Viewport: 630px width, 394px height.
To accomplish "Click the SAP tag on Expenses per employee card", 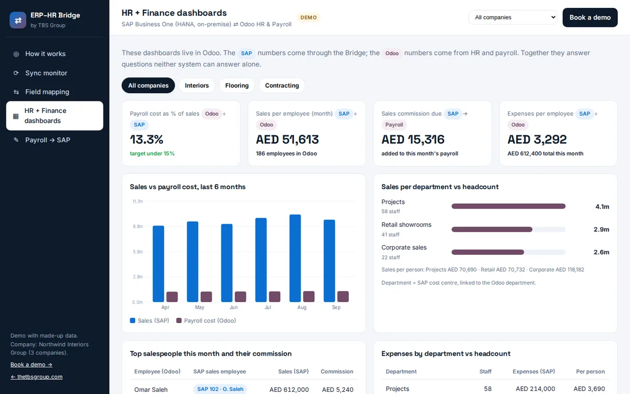I will (584, 113).
